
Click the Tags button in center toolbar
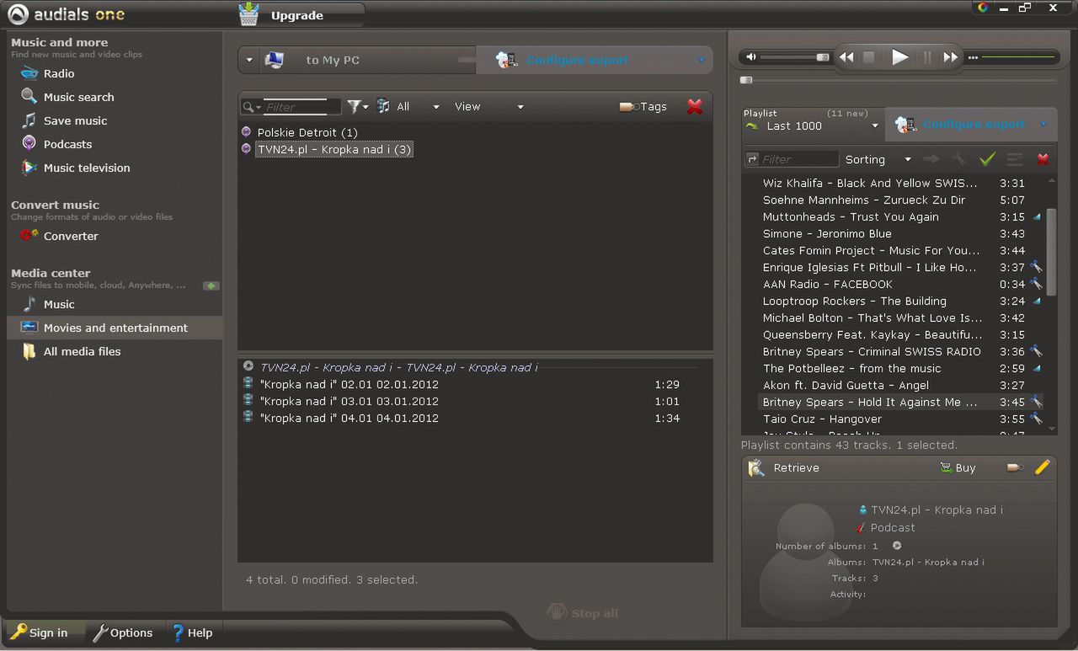(643, 106)
